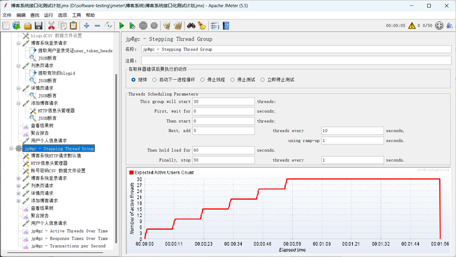456x257 pixels.
Task: Click the 'Then hold load for' field
Action: click(224, 150)
